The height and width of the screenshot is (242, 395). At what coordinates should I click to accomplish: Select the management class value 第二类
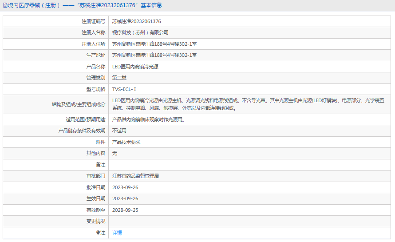tap(119, 78)
